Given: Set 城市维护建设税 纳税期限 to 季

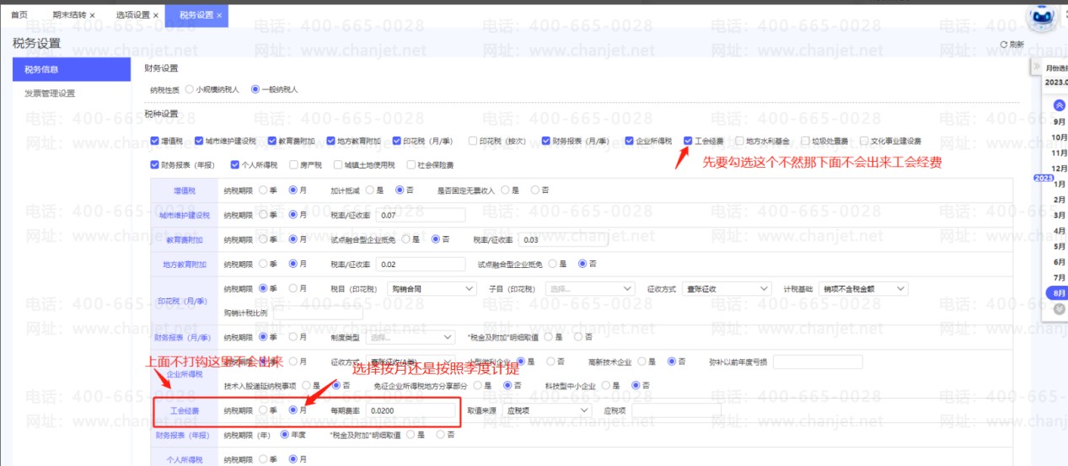Looking at the screenshot, I should coord(263,215).
